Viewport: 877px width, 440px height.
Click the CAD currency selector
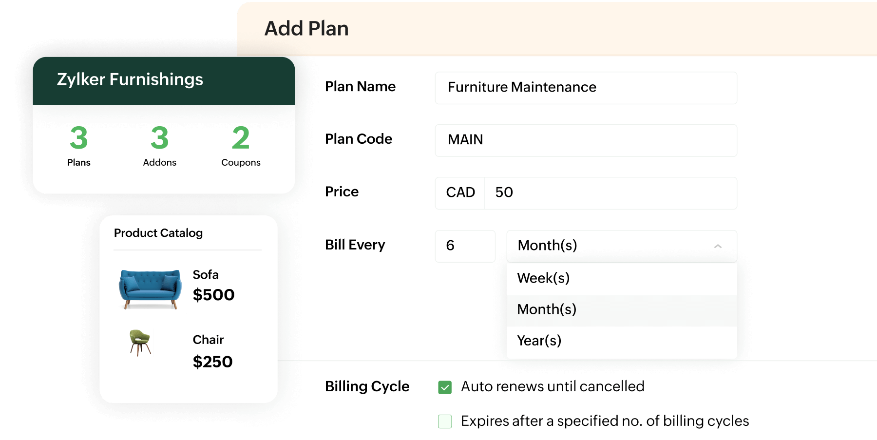click(x=459, y=193)
